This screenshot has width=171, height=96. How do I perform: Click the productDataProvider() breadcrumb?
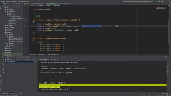click(53, 55)
